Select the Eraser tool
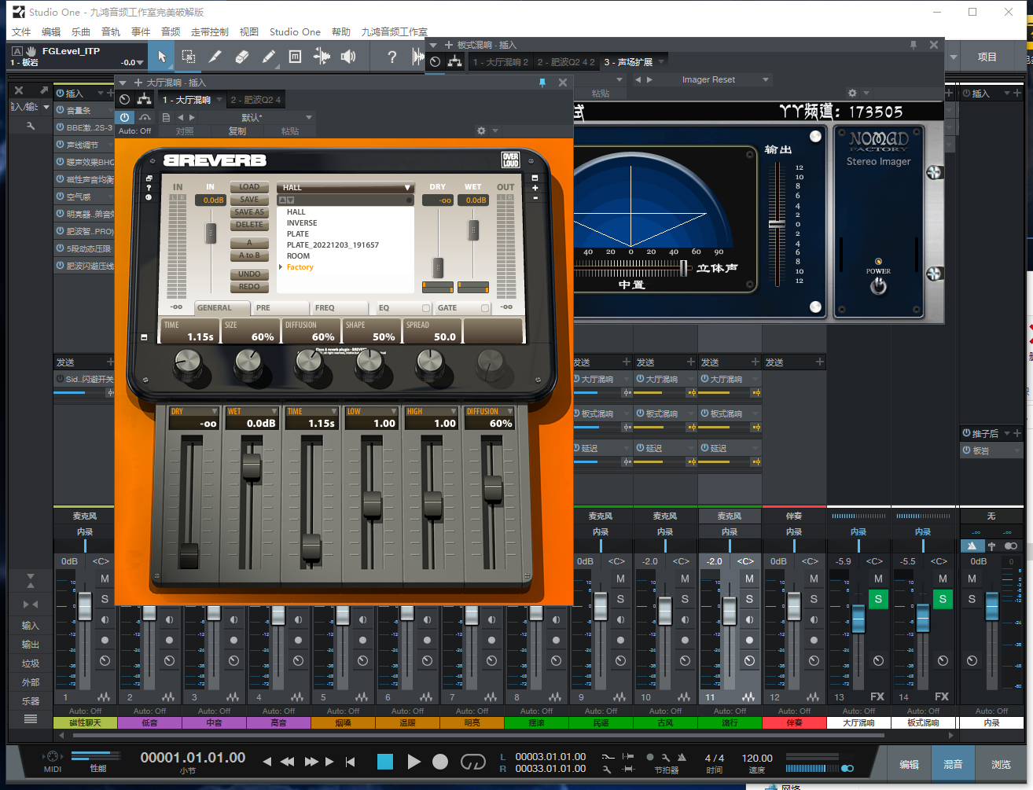 coord(242,57)
